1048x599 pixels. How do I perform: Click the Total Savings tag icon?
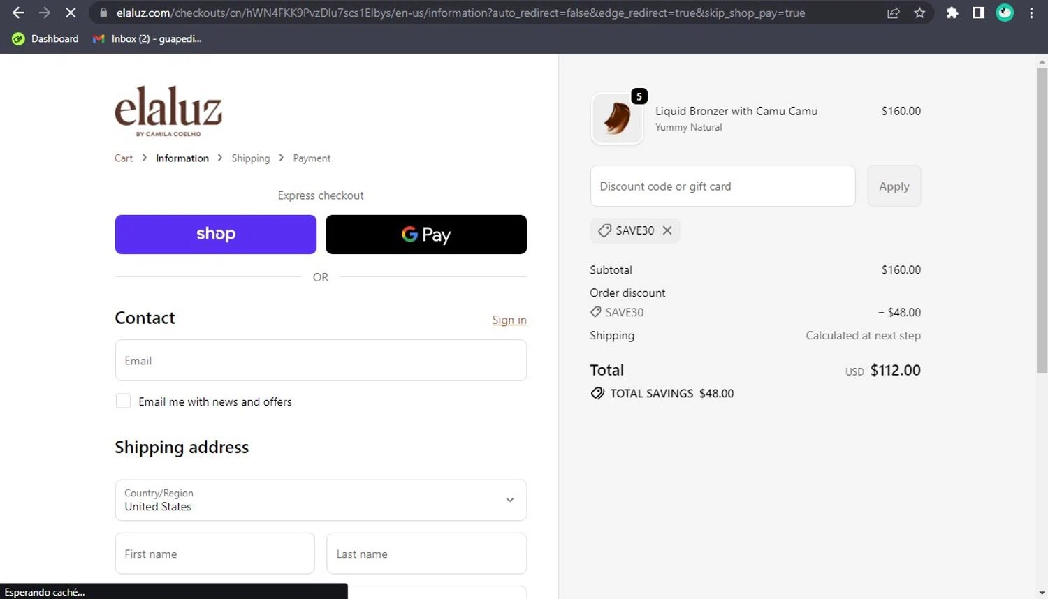point(597,393)
